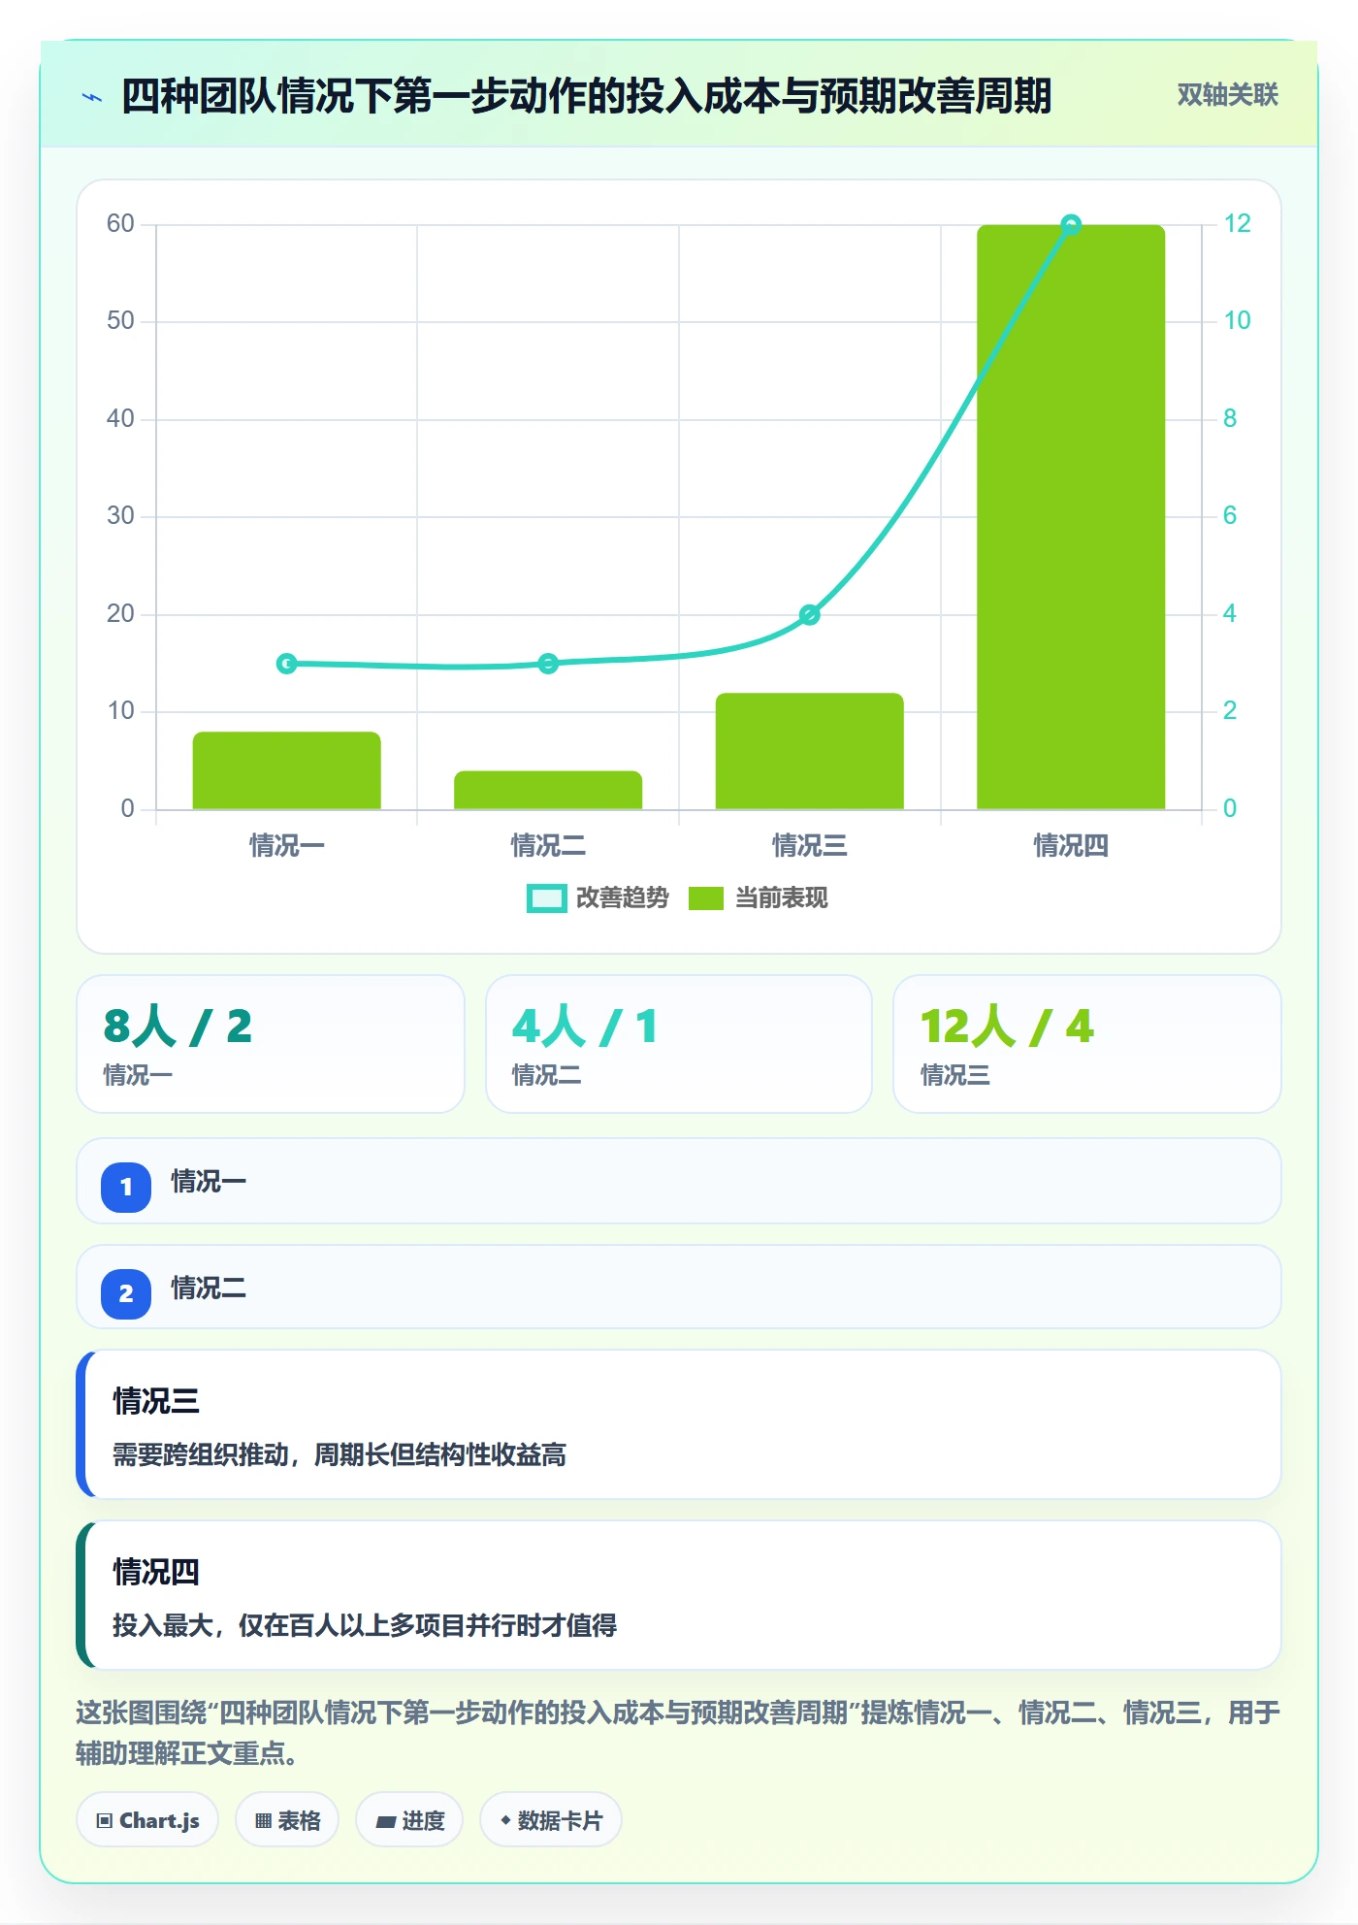Click the grid icon in the 表格 chip
The width and height of the screenshot is (1358, 1925).
click(x=263, y=1821)
